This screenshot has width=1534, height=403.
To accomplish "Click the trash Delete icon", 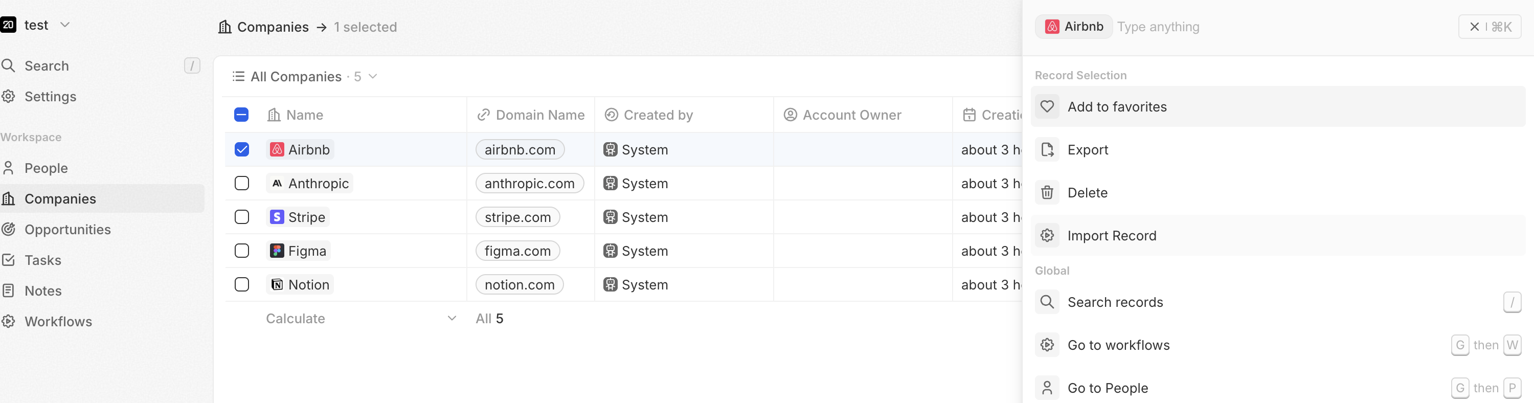I will coord(1047,192).
